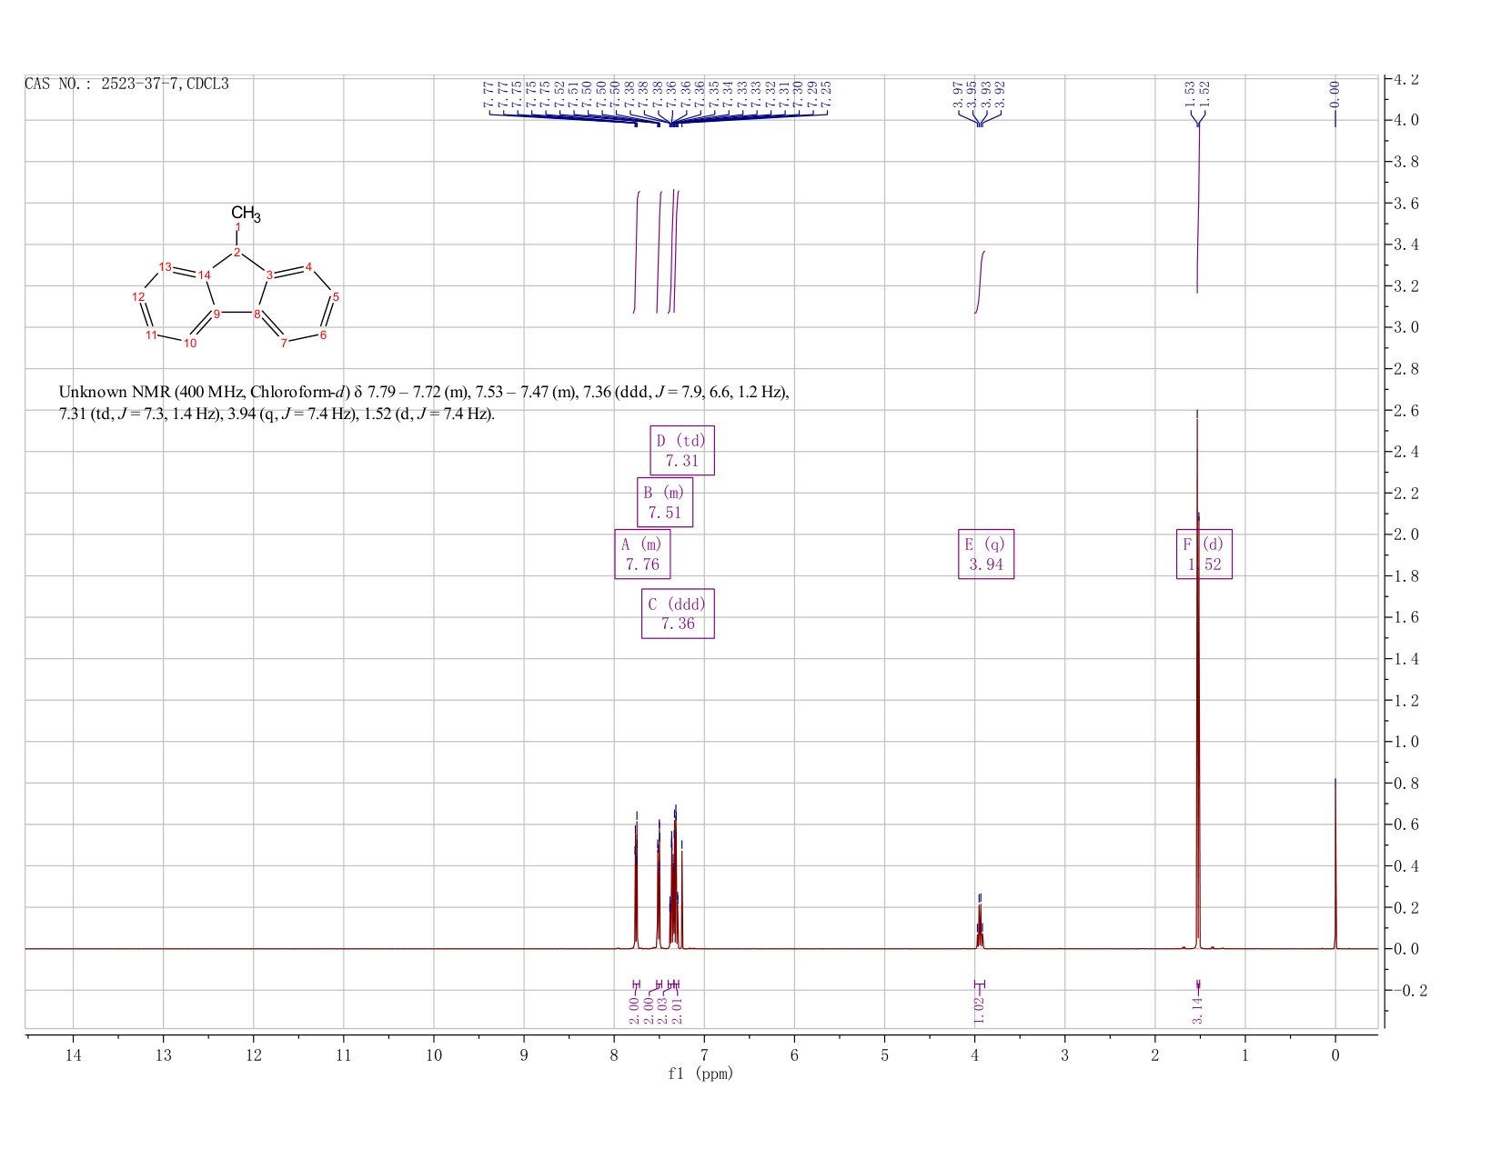The width and height of the screenshot is (1501, 1159).
Task: Click the 1.02 integral value under the quartet
Action: tap(979, 1009)
